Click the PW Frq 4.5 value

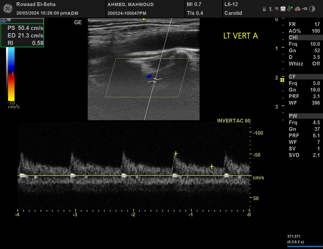(304, 122)
